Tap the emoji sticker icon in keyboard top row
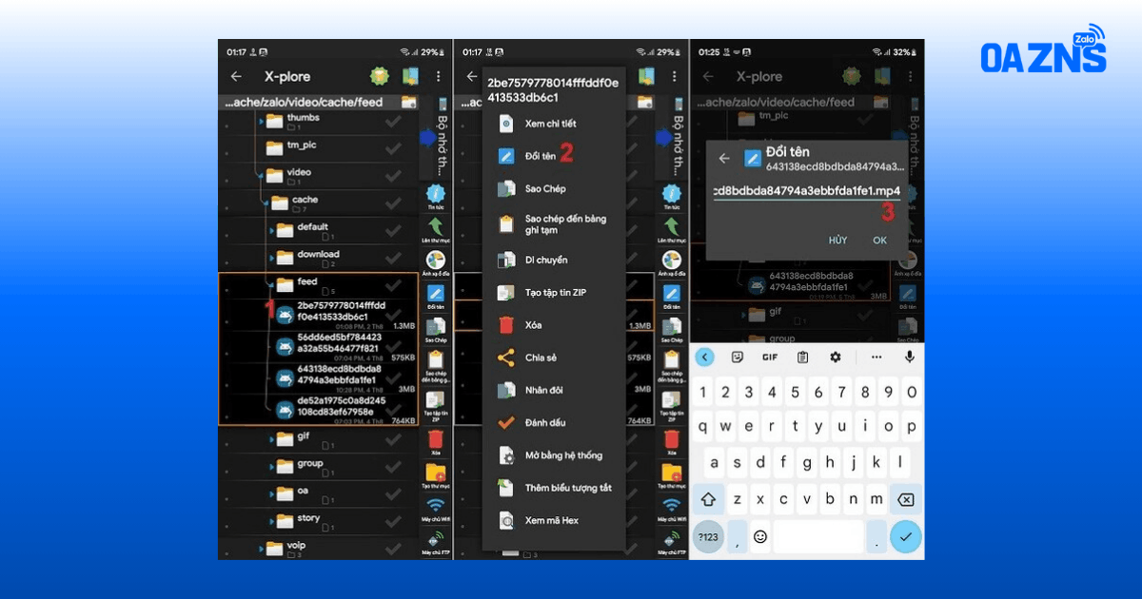 (x=737, y=357)
